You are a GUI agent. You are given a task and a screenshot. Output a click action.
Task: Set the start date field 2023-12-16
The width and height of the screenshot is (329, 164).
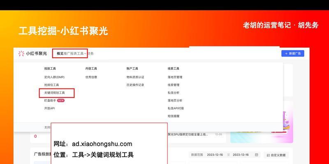point(215,155)
